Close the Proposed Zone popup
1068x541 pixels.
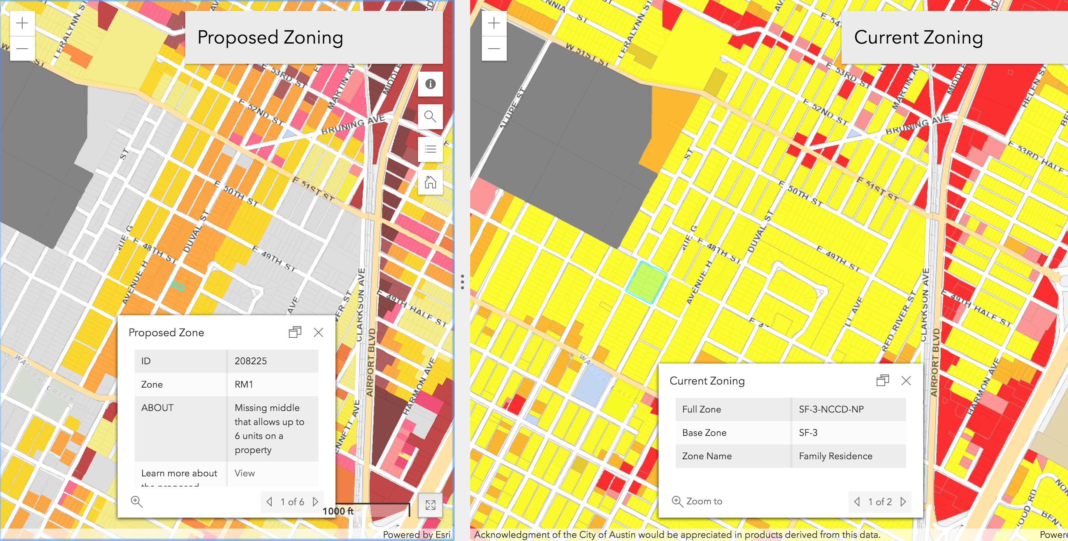coord(318,332)
